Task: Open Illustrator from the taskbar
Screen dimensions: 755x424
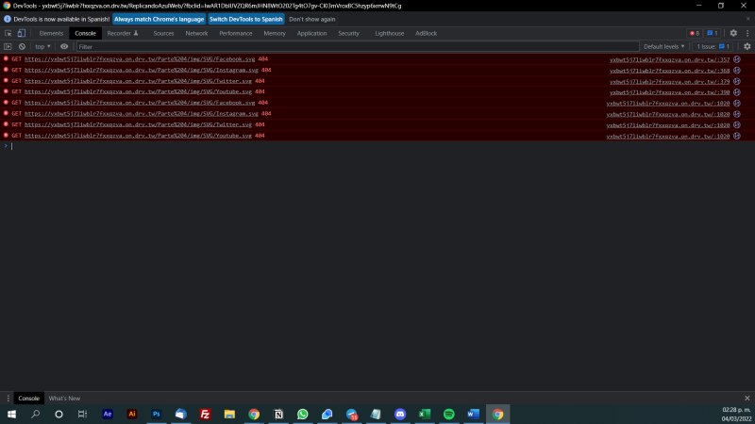Action: pyautogui.click(x=132, y=414)
